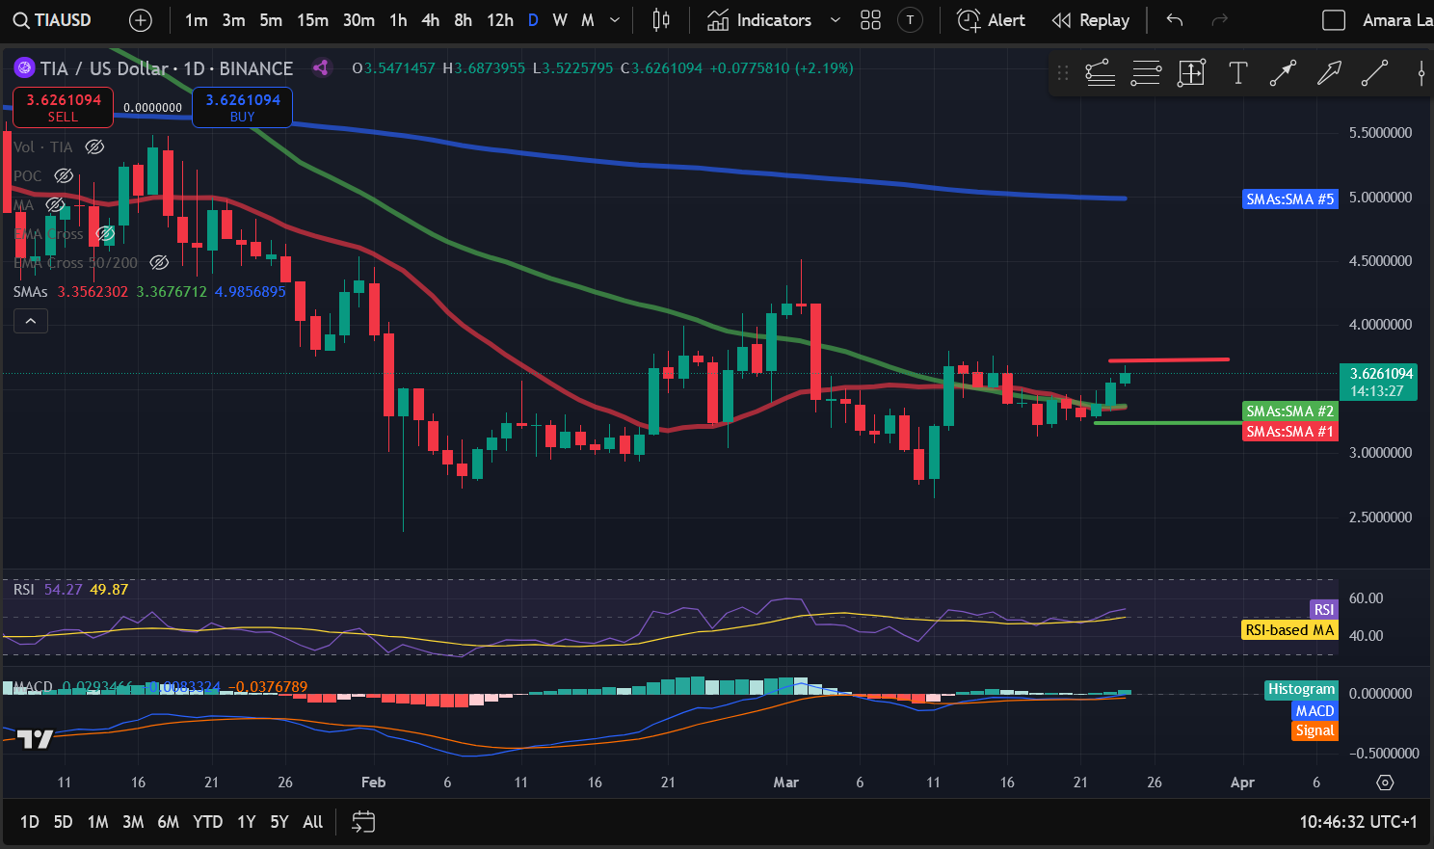Show the POC indicator
The height and width of the screenshot is (849, 1434).
tap(64, 176)
